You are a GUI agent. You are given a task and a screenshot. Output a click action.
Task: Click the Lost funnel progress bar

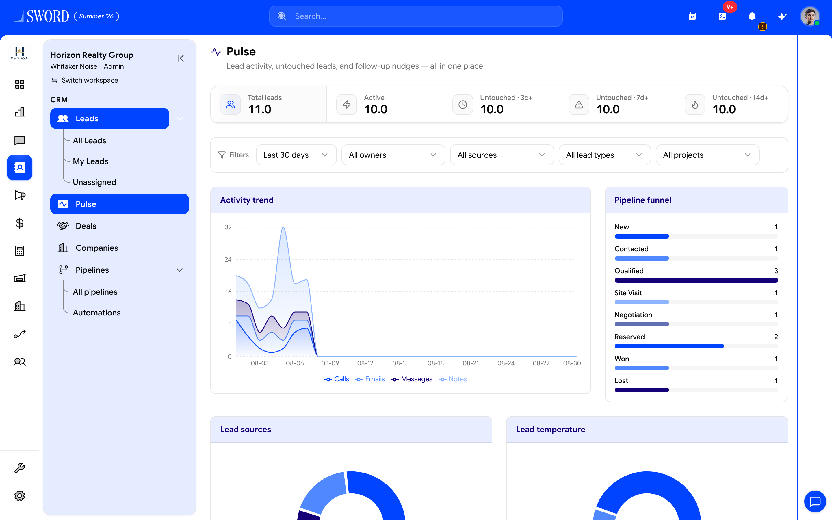coord(696,390)
